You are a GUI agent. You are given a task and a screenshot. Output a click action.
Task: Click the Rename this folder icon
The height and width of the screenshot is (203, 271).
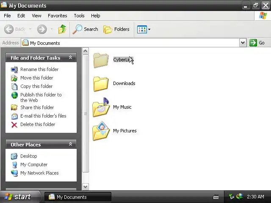click(14, 69)
